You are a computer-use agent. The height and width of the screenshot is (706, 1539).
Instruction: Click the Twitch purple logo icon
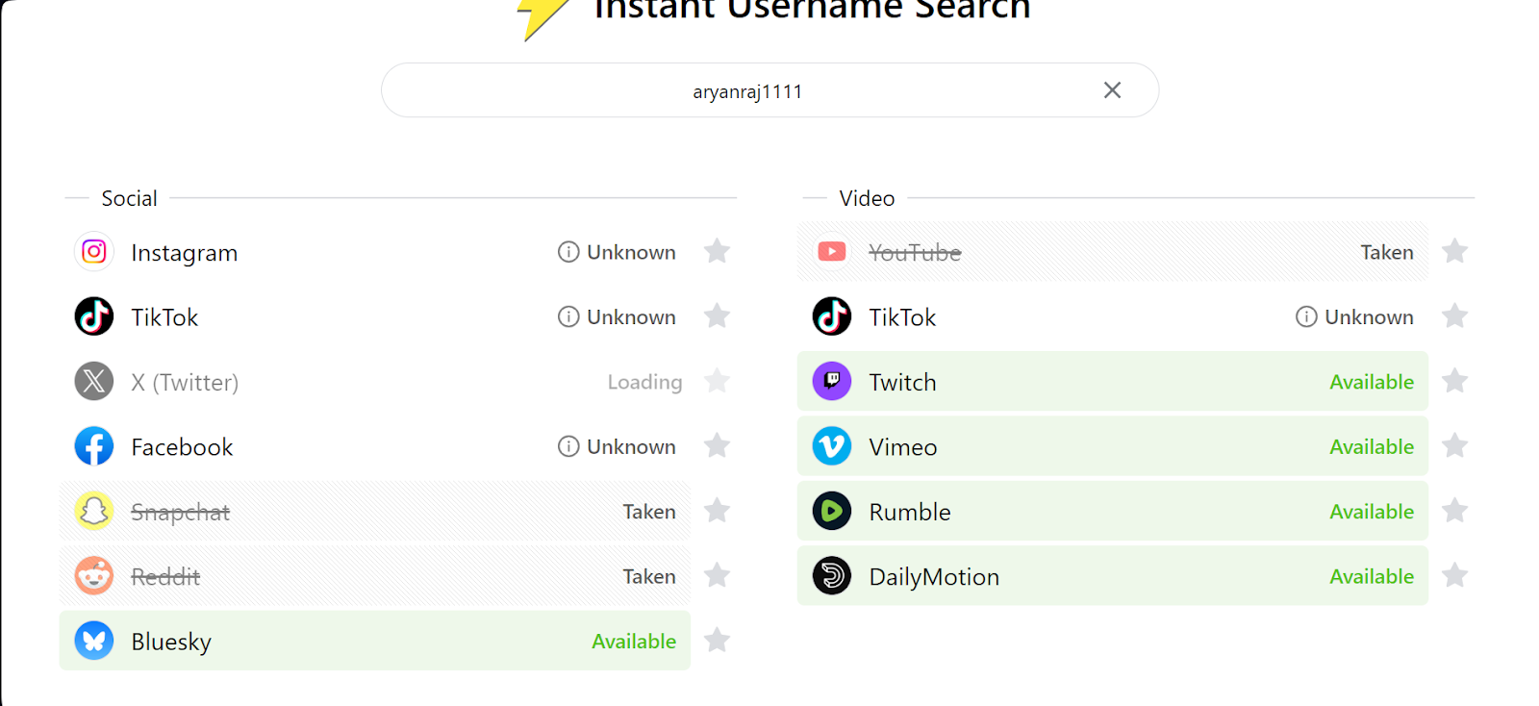[x=832, y=382]
